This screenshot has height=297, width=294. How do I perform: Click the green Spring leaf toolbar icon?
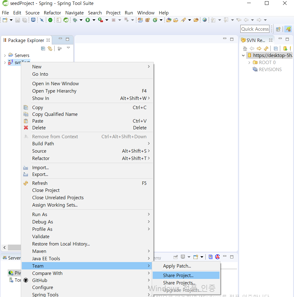point(66,20)
